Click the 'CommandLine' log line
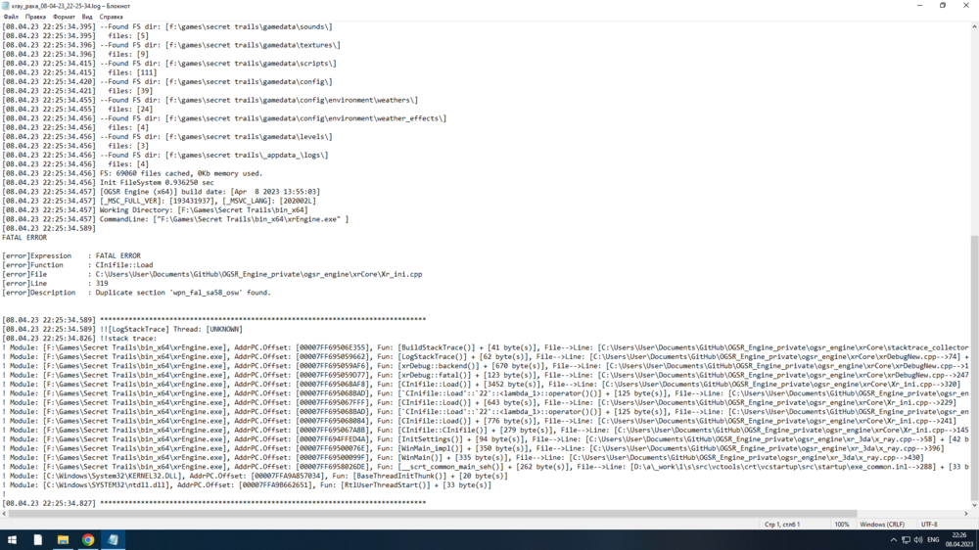 click(175, 219)
